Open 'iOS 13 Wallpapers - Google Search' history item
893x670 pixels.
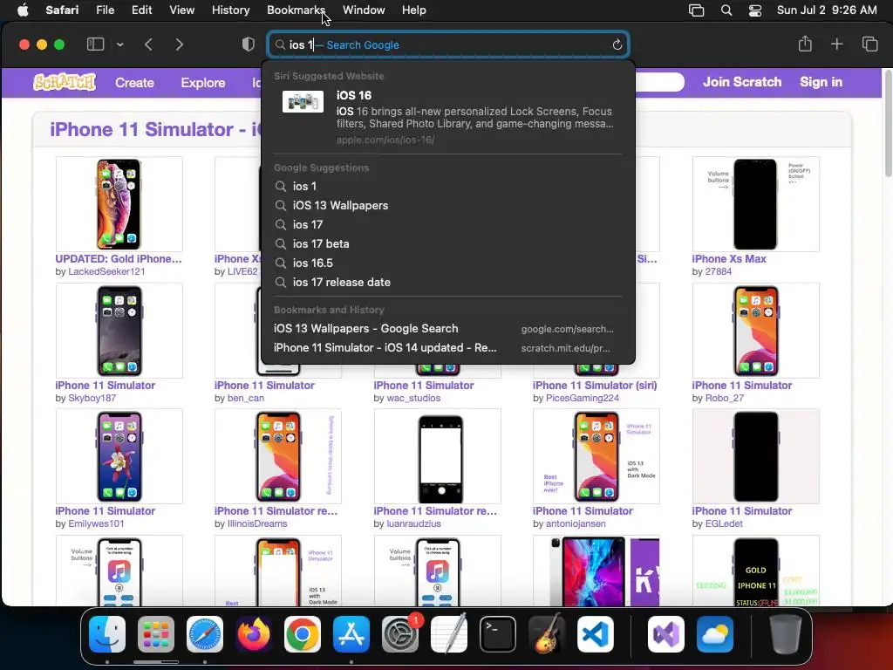pos(448,329)
